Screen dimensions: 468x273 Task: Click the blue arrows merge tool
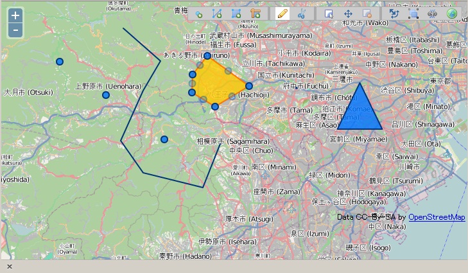click(x=395, y=13)
